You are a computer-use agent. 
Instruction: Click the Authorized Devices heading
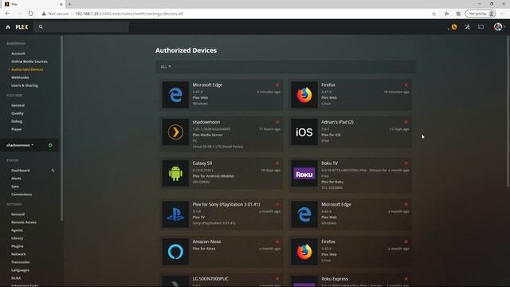[186, 50]
